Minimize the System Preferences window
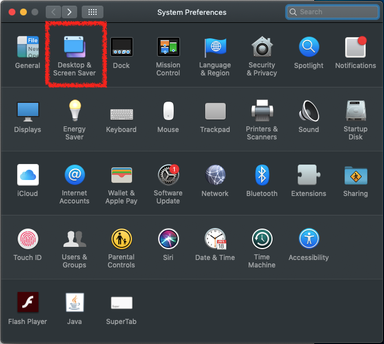Image resolution: width=384 pixels, height=344 pixels. tap(23, 12)
